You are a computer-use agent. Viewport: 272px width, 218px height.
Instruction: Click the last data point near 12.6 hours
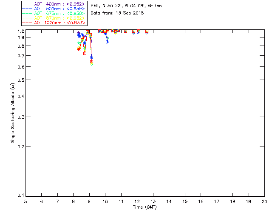147,32
